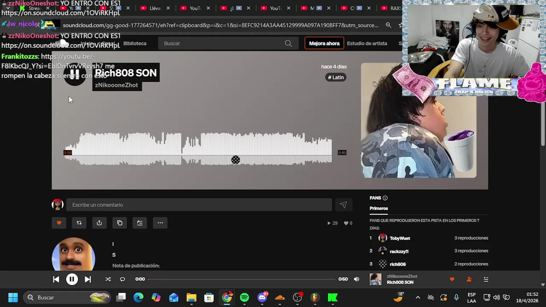This screenshot has width=546, height=307.
Task: Open fan rackzzyf1's profile
Action: (399, 251)
